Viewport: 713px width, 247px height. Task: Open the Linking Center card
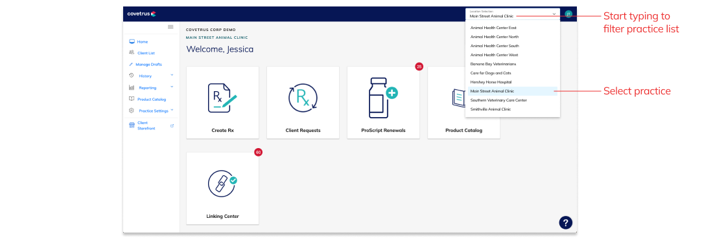coord(222,188)
